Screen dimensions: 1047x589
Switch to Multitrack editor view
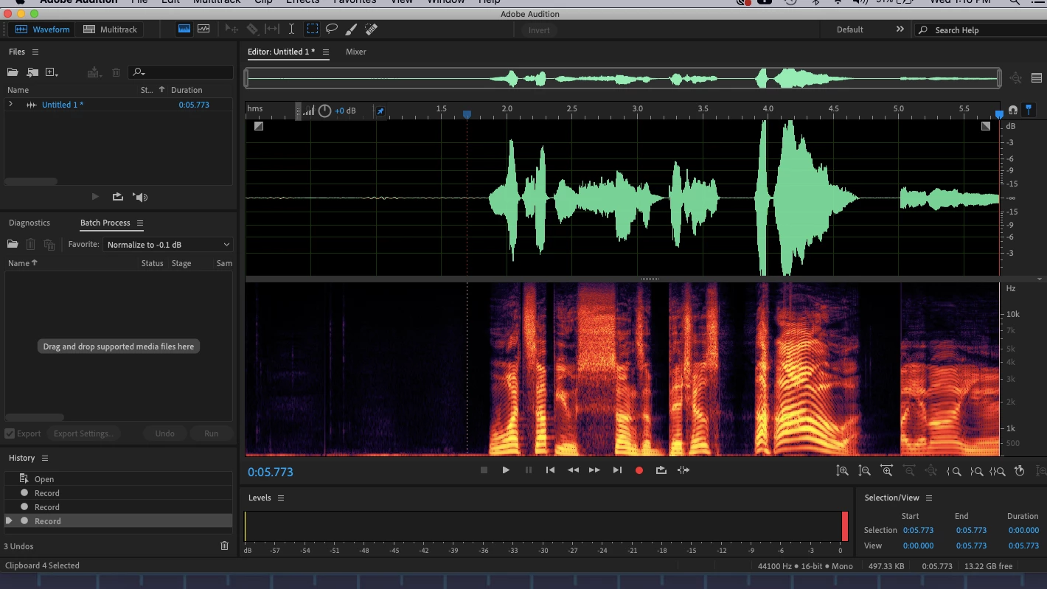tap(111, 29)
